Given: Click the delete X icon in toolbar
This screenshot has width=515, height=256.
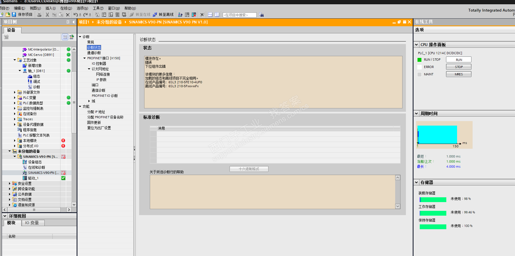Looking at the screenshot, I should pyautogui.click(x=68, y=15).
